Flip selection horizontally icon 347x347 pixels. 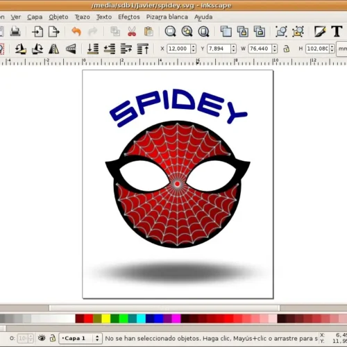coord(54,49)
